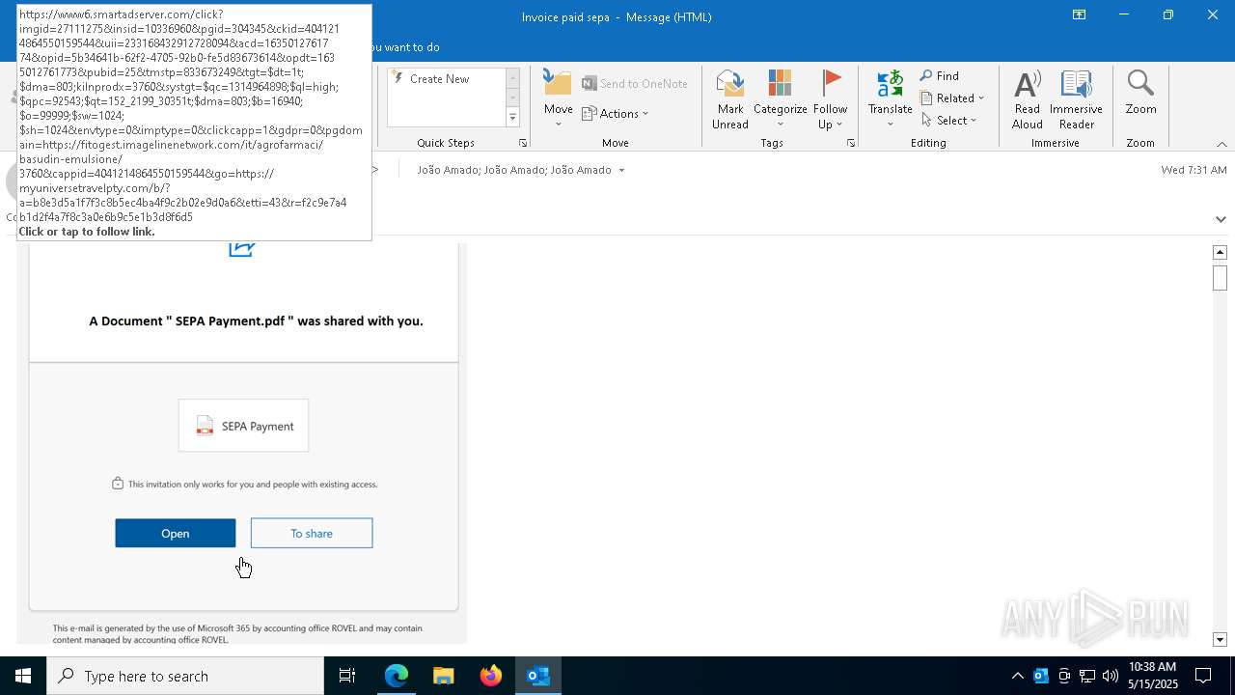
Task: Click the taskbar clock
Action: pos(1152,676)
